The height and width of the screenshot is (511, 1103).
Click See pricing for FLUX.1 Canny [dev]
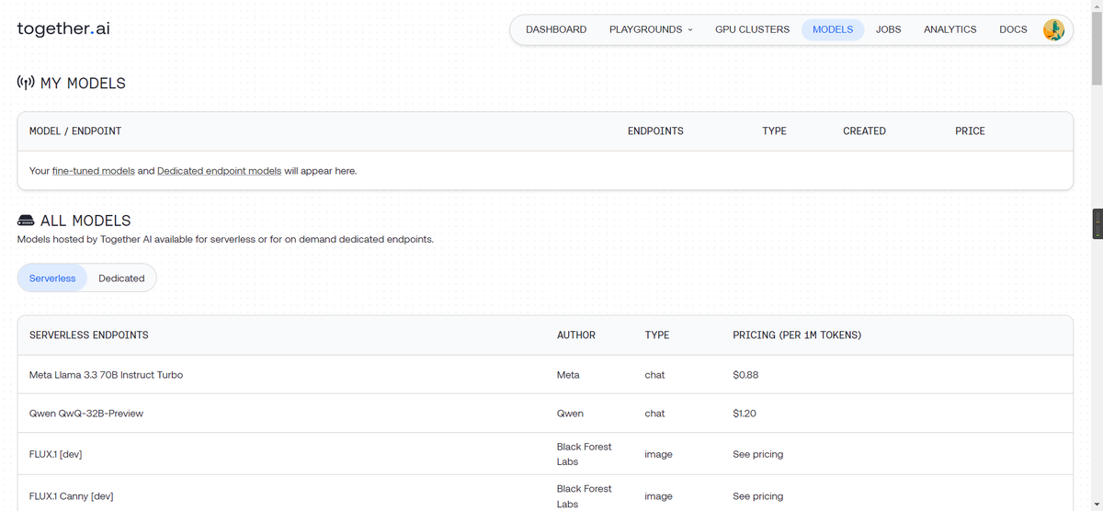[x=757, y=496]
